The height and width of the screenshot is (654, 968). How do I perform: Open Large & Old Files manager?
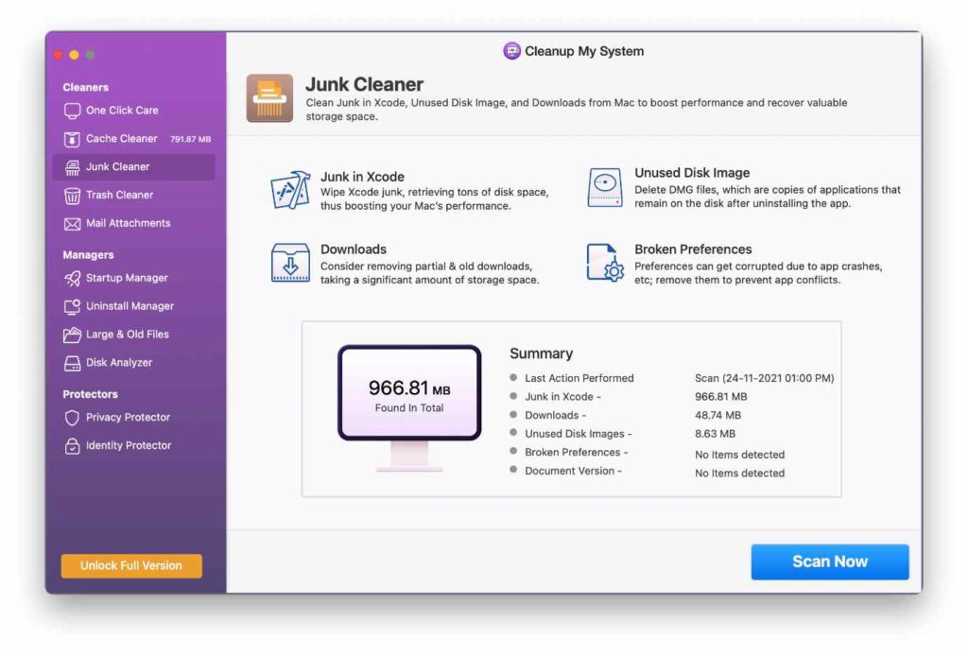133,335
